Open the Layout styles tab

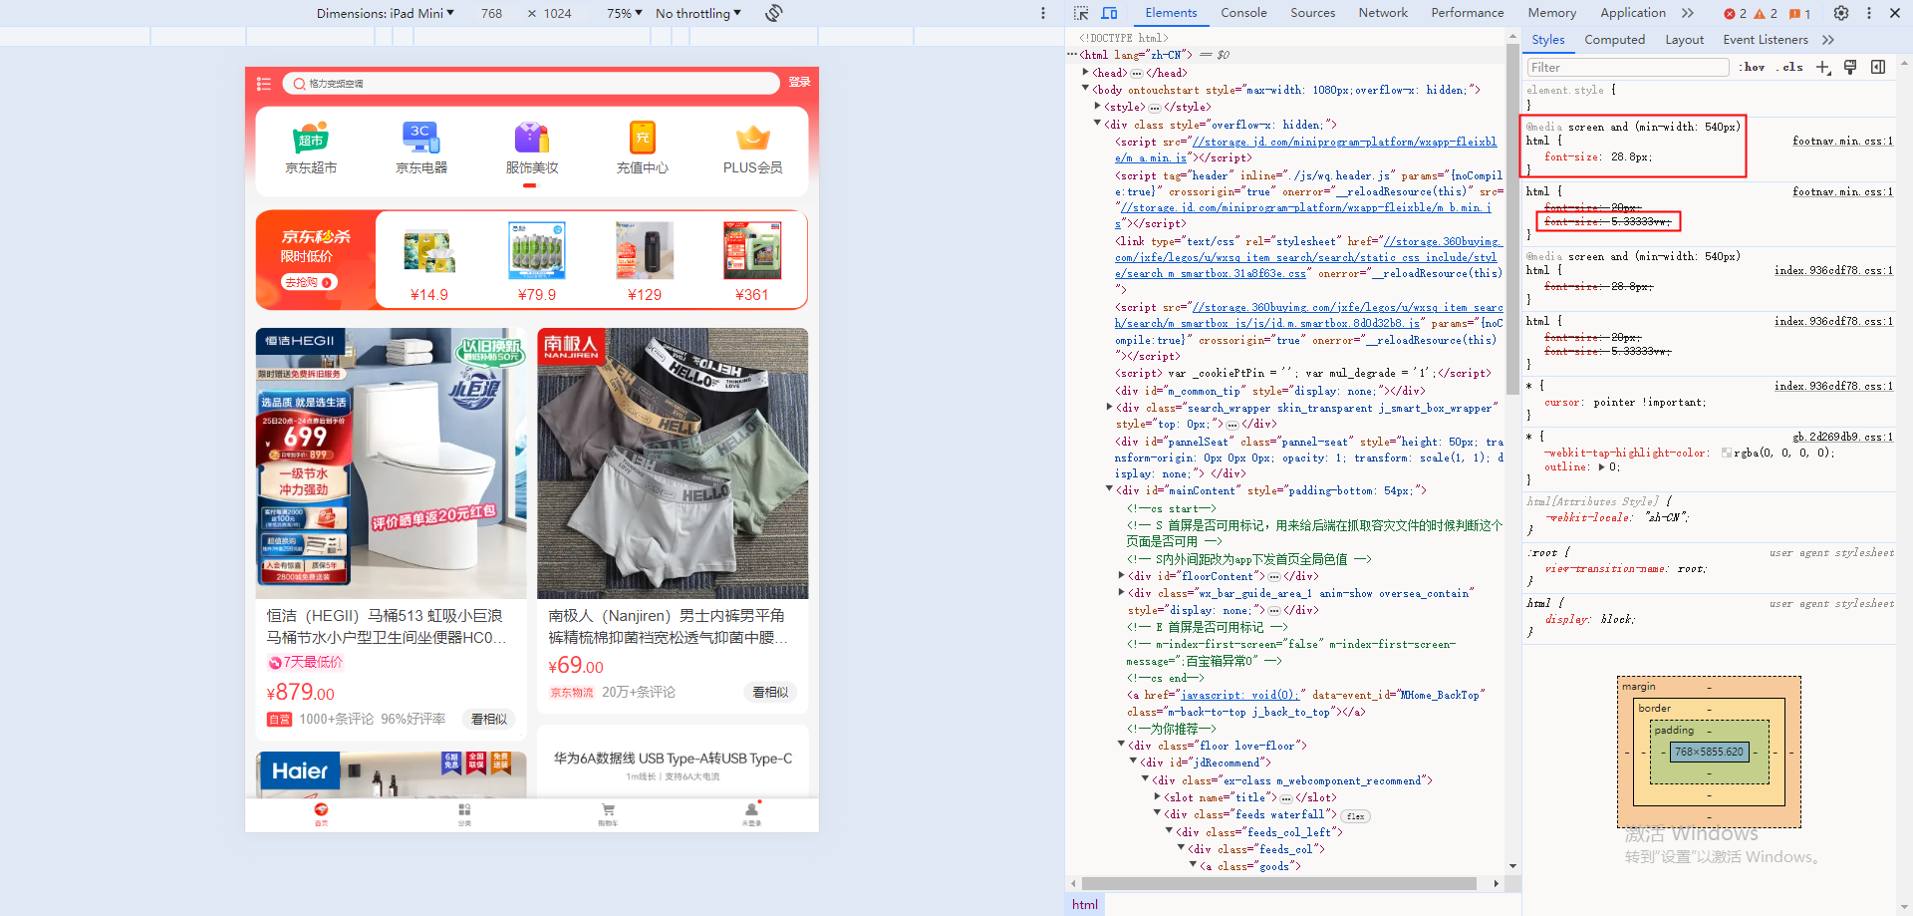tap(1684, 40)
